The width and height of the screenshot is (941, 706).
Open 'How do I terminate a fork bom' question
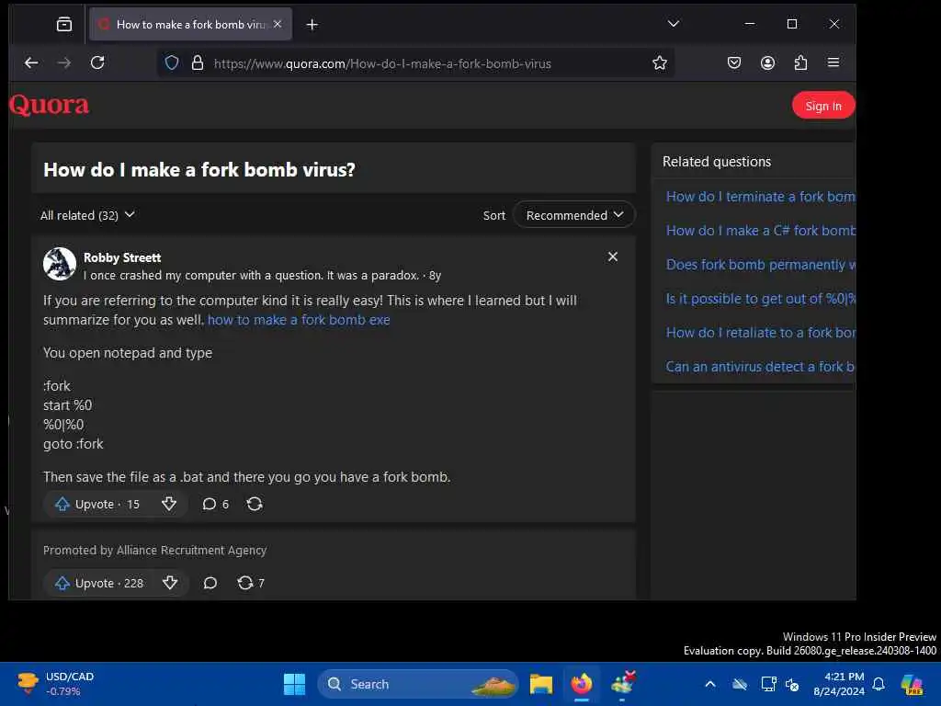point(760,197)
